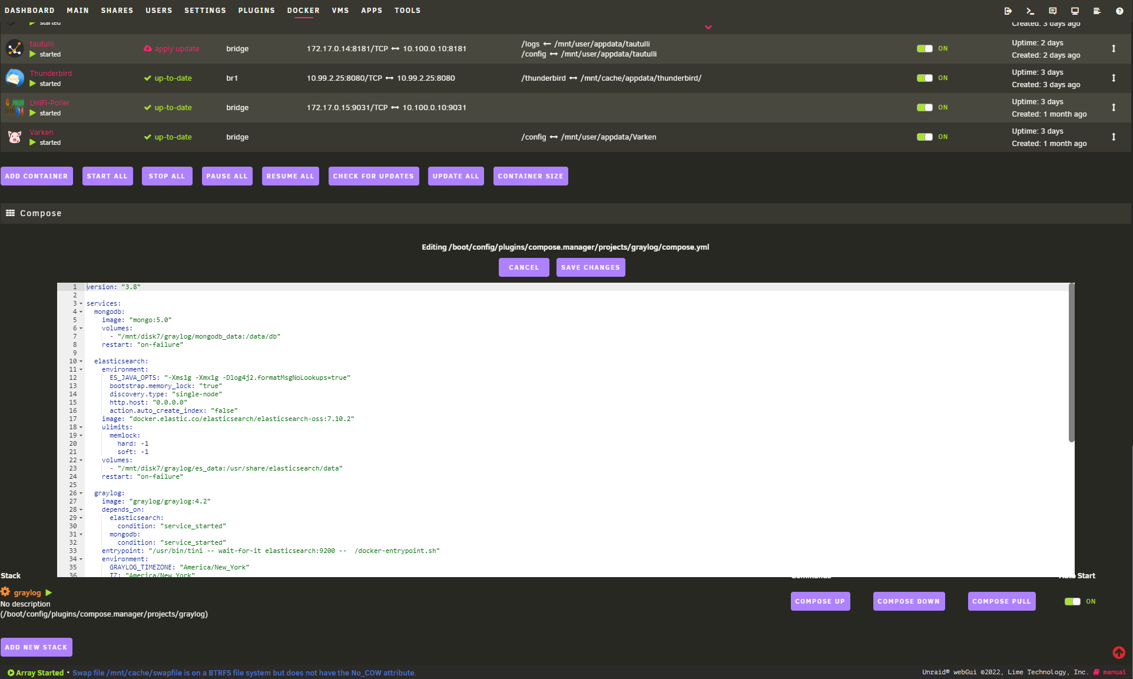The height and width of the screenshot is (679, 1133).
Task: Open the feedback speech-bubble icon
Action: tap(1052, 11)
